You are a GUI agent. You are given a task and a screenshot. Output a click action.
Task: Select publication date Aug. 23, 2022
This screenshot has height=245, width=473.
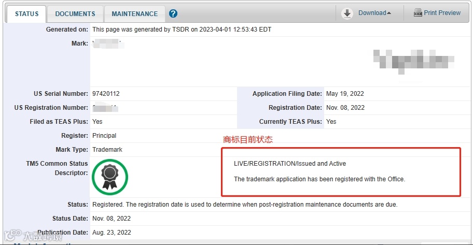pyautogui.click(x=112, y=233)
